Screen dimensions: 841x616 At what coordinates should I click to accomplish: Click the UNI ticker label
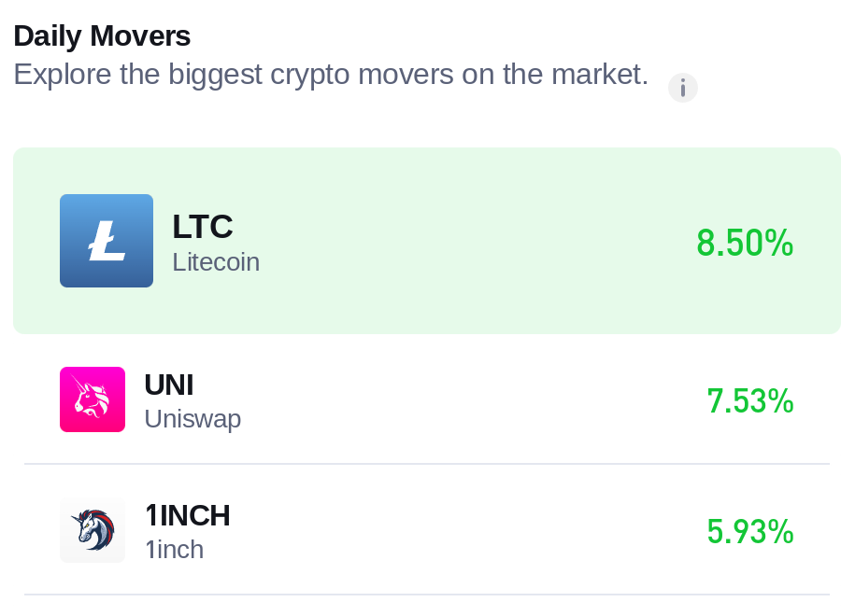[x=169, y=385]
